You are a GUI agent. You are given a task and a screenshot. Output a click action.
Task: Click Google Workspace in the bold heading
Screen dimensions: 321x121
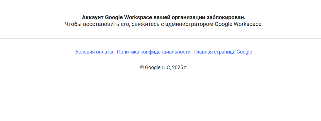click(128, 18)
